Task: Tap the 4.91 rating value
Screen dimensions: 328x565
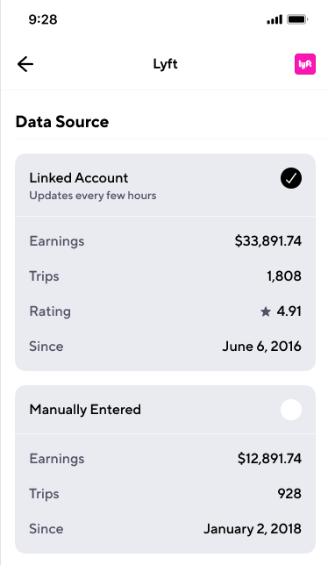Action: (289, 311)
